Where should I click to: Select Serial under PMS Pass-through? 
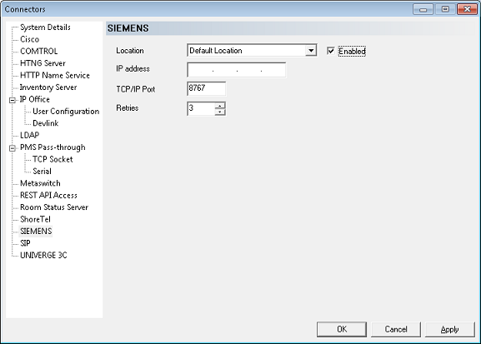(42, 171)
